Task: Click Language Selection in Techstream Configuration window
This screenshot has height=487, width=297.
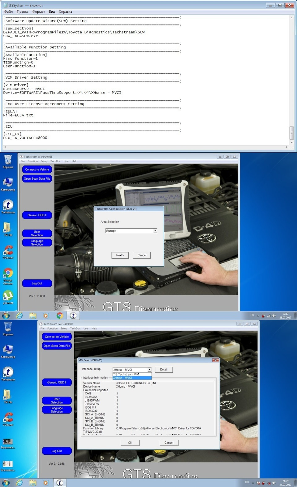Action: [x=37, y=243]
